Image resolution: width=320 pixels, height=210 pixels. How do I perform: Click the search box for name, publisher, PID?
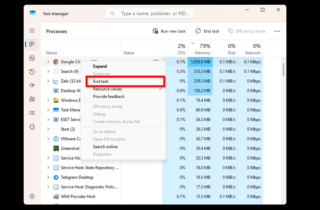[x=150, y=14]
